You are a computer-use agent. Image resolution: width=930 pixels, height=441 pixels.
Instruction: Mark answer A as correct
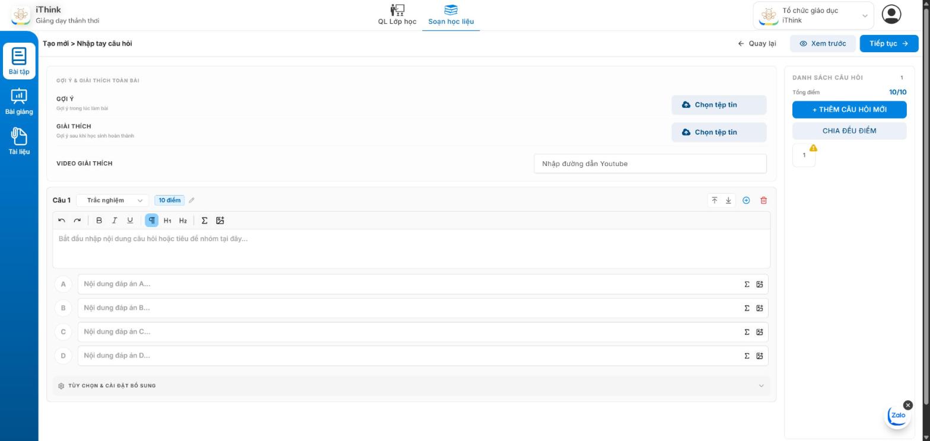tap(63, 284)
